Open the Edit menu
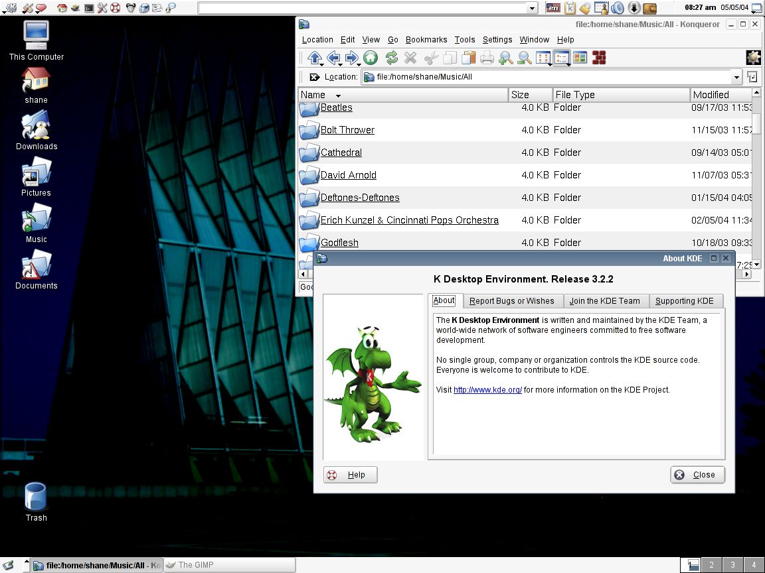 click(347, 40)
